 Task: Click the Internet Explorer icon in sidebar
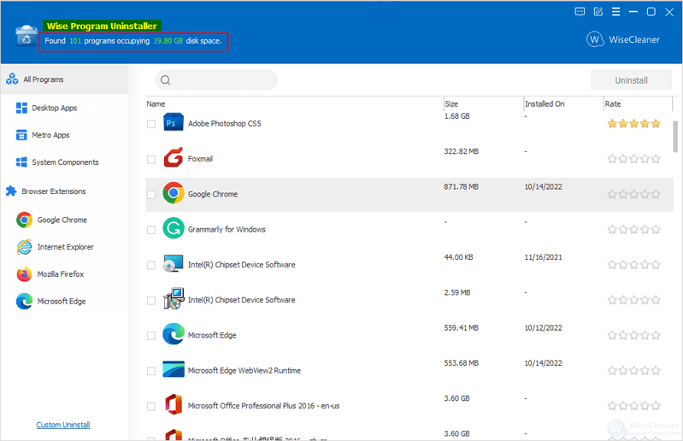click(x=25, y=247)
